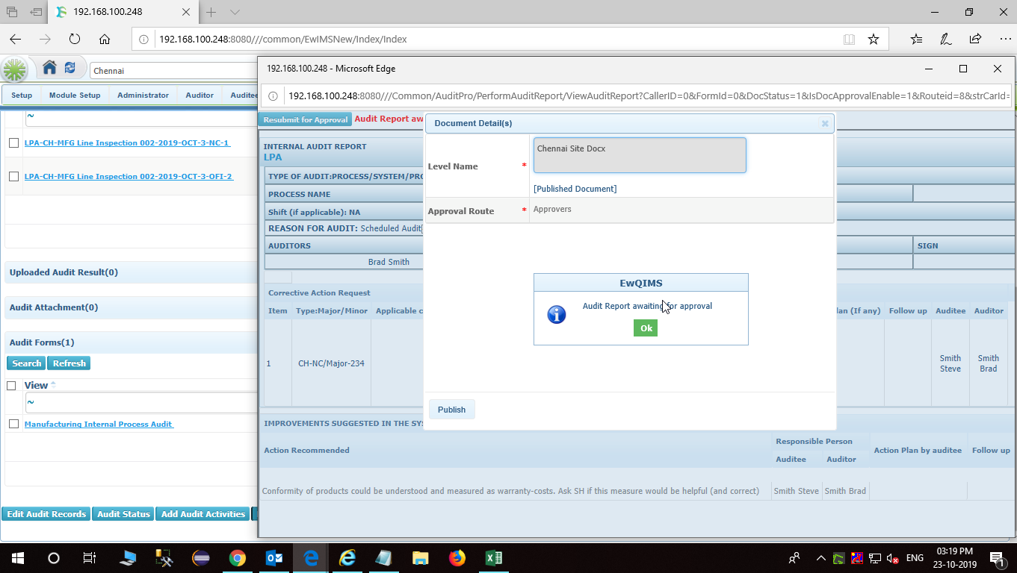Show the tabs you've set aside
The image size is (1017, 573).
(x=12, y=12)
